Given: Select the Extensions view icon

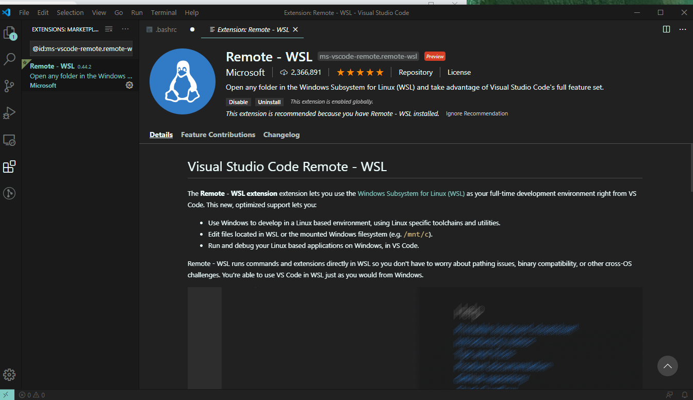Looking at the screenshot, I should tap(10, 166).
